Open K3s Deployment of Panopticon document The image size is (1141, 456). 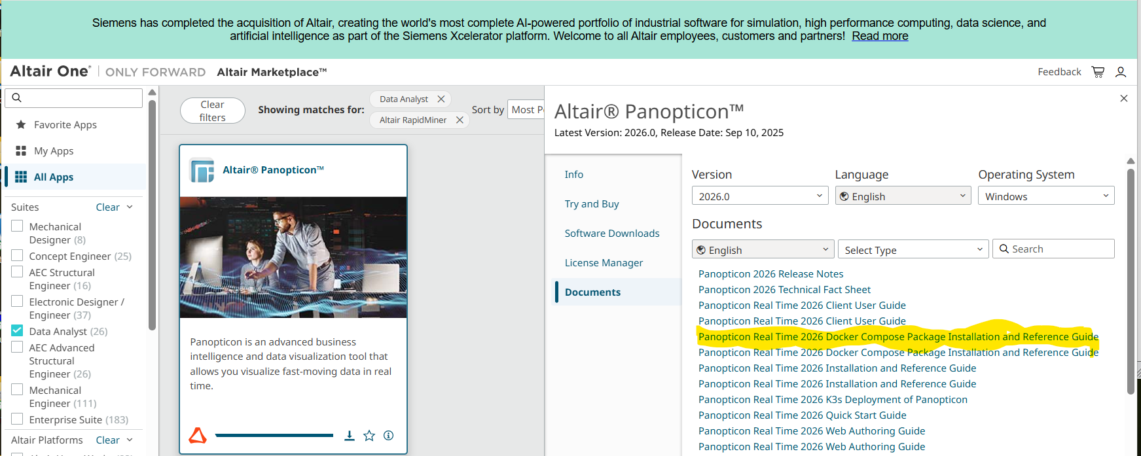[833, 400]
